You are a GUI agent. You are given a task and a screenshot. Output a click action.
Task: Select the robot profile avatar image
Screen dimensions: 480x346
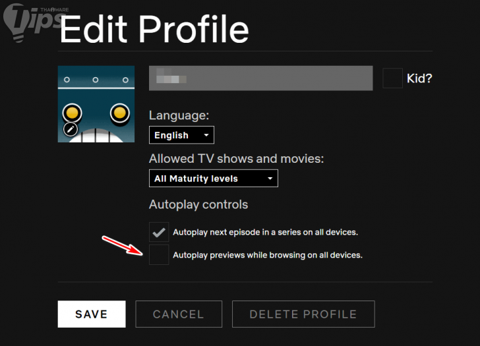tap(96, 104)
